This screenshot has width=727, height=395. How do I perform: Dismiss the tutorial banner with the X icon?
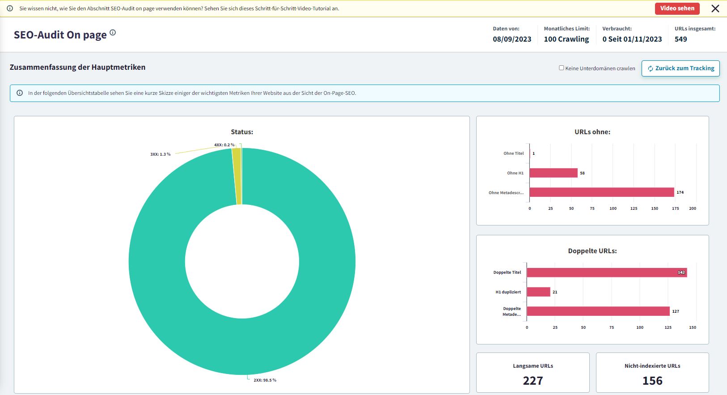[x=715, y=8]
